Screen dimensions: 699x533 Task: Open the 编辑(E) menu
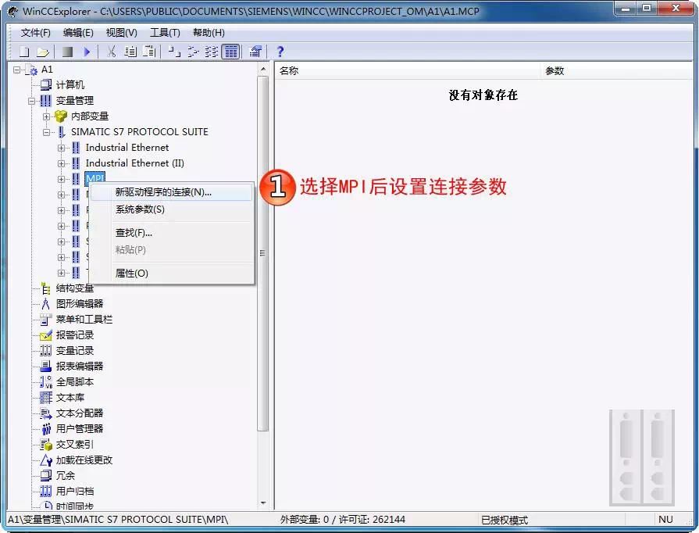(x=78, y=33)
